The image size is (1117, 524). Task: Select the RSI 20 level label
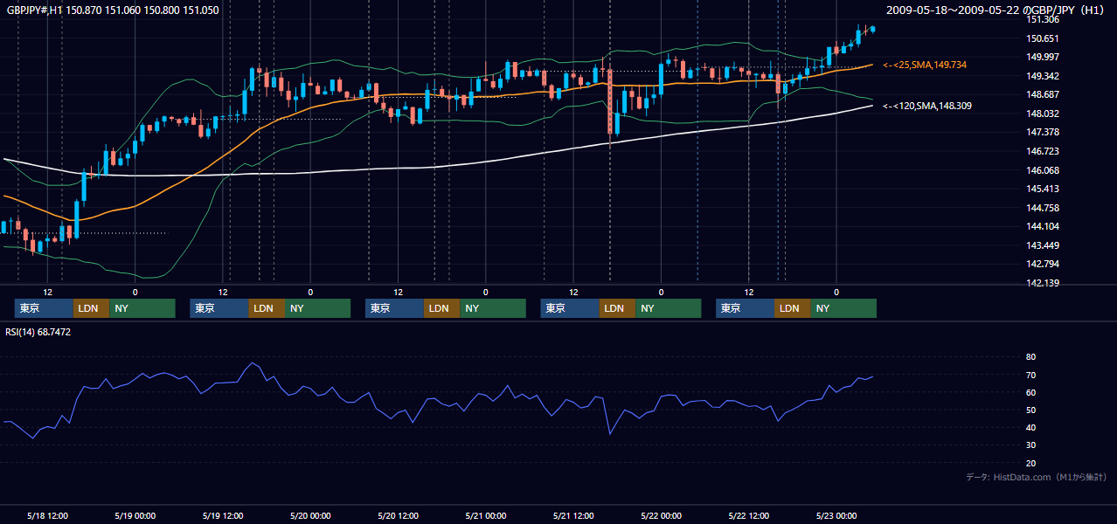click(1031, 463)
